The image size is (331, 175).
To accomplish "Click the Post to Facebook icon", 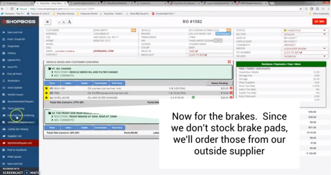I will tap(4, 150).
